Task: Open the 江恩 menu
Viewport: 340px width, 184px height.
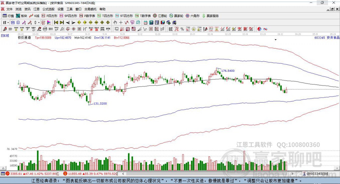Action: pyautogui.click(x=37, y=9)
